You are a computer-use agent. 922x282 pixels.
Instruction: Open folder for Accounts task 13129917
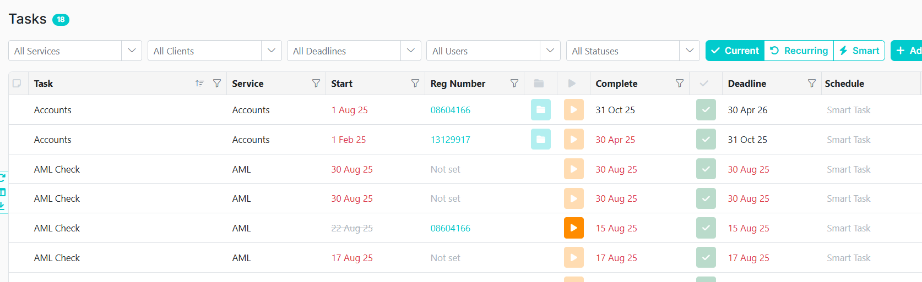(x=541, y=140)
